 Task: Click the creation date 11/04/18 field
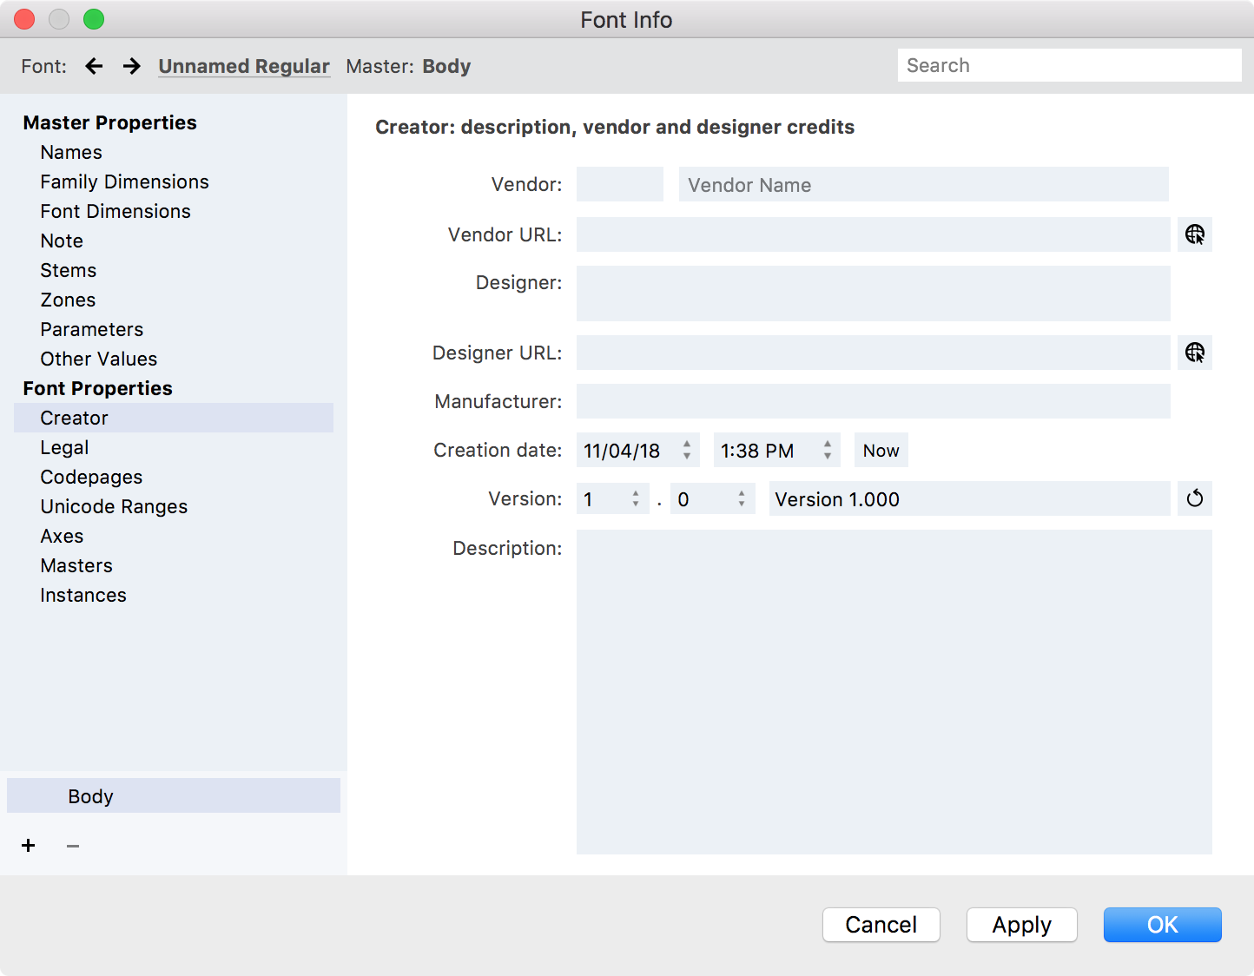tap(638, 450)
